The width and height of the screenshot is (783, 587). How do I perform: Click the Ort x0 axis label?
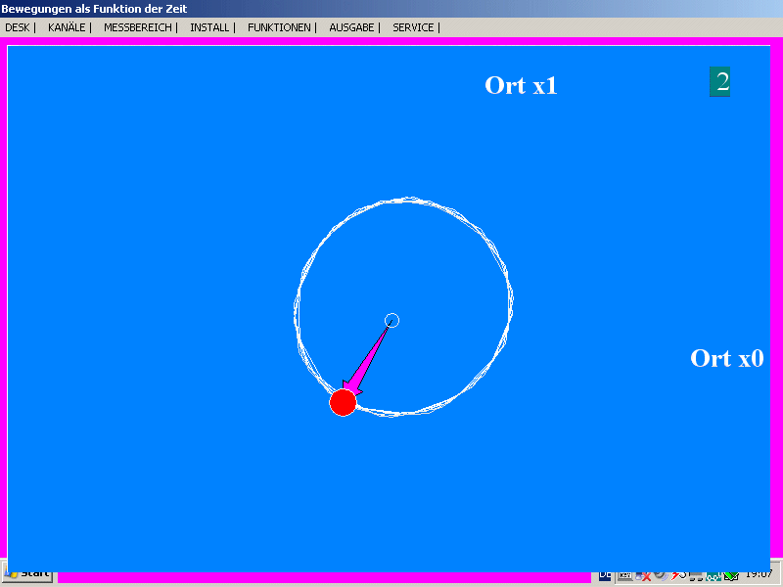[726, 358]
